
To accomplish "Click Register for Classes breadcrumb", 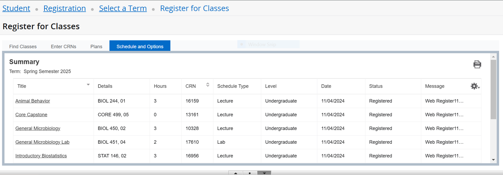I will pyautogui.click(x=194, y=8).
